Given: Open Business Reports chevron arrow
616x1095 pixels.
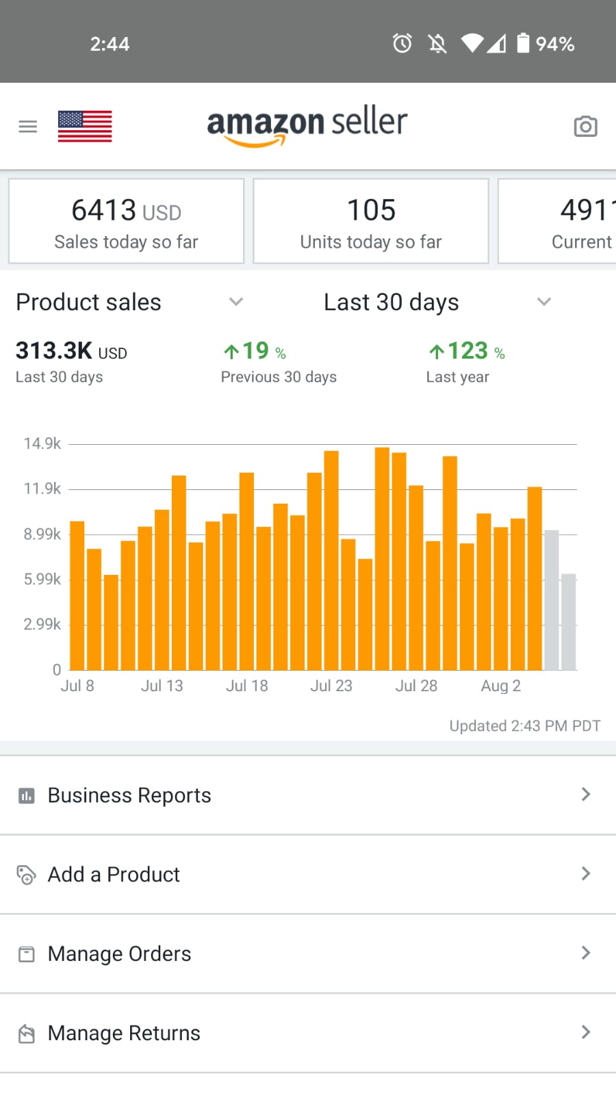Looking at the screenshot, I should point(585,795).
